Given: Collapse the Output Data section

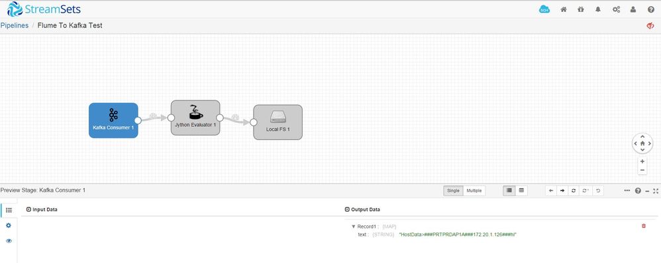Looking at the screenshot, I should tap(347, 209).
